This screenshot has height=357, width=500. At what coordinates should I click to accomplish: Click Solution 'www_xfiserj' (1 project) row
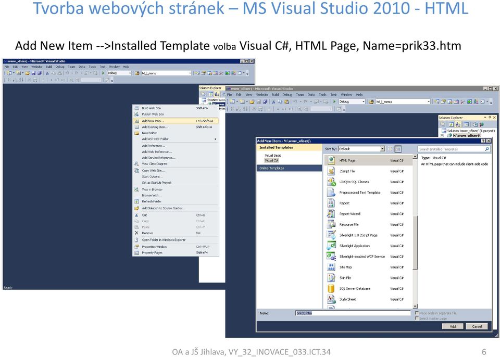(x=468, y=131)
